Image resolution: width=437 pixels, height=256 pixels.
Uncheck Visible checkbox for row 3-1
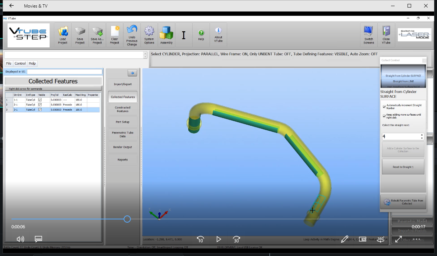[40, 110]
